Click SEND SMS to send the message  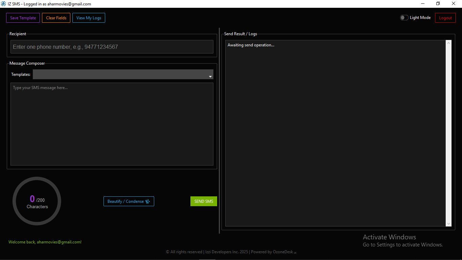pos(204,201)
